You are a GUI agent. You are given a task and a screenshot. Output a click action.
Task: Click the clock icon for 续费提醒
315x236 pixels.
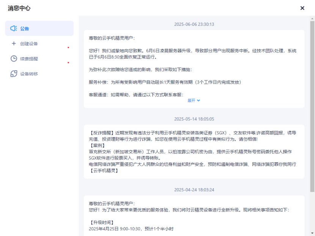[14, 59]
